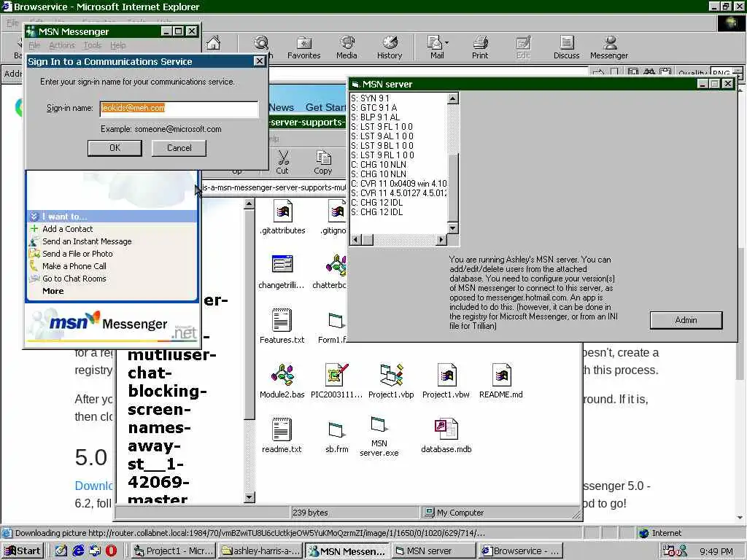Select the PIC2003111 image file
Screen dimensions: 747x560
tap(337, 381)
